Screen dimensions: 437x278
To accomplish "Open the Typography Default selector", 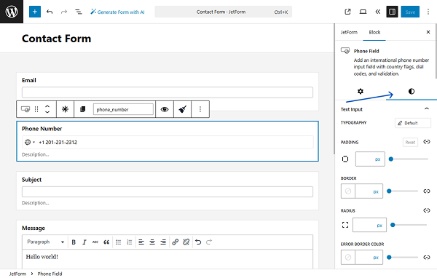I will [413, 123].
